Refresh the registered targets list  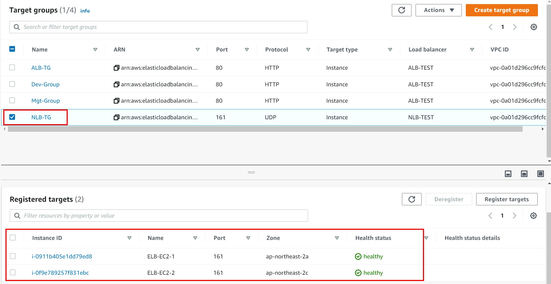(x=412, y=199)
